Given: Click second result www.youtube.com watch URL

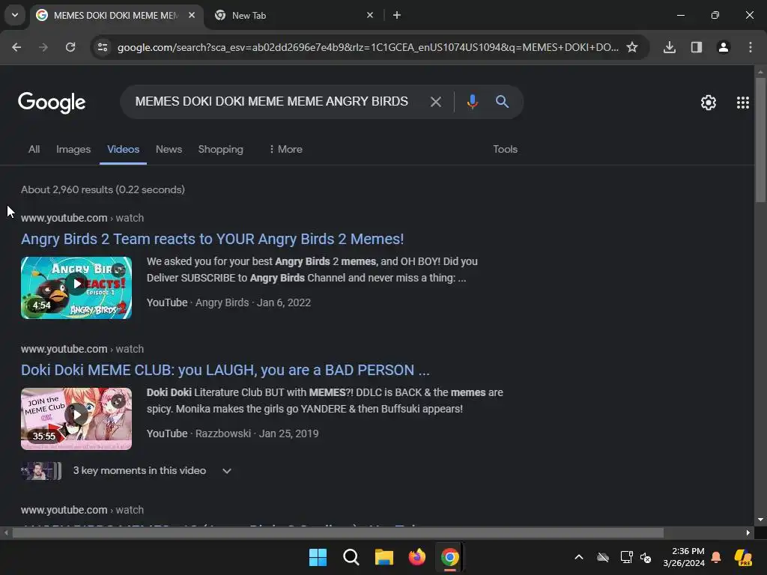Looking at the screenshot, I should (82, 349).
